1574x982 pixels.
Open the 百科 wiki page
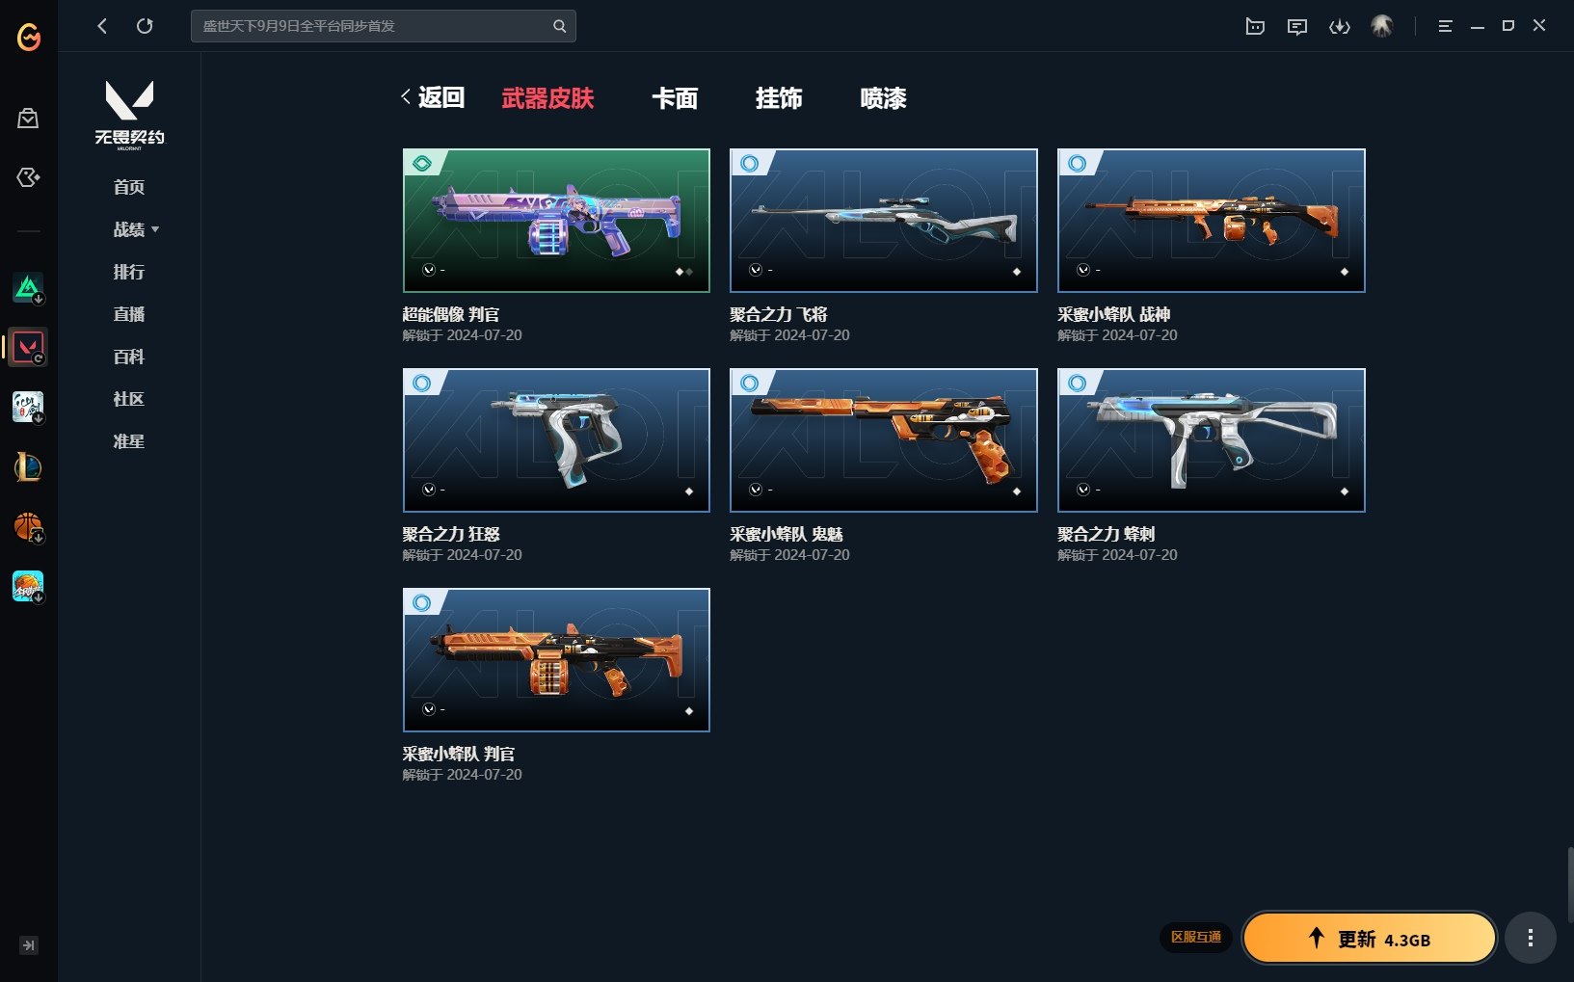tap(129, 357)
